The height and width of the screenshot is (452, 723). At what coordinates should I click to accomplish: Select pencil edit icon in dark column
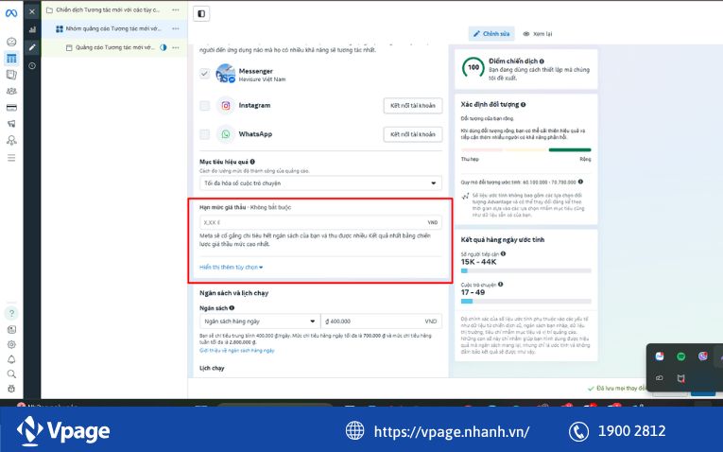tap(32, 47)
